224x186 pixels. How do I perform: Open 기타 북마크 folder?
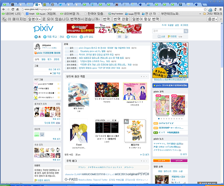click(x=212, y=14)
